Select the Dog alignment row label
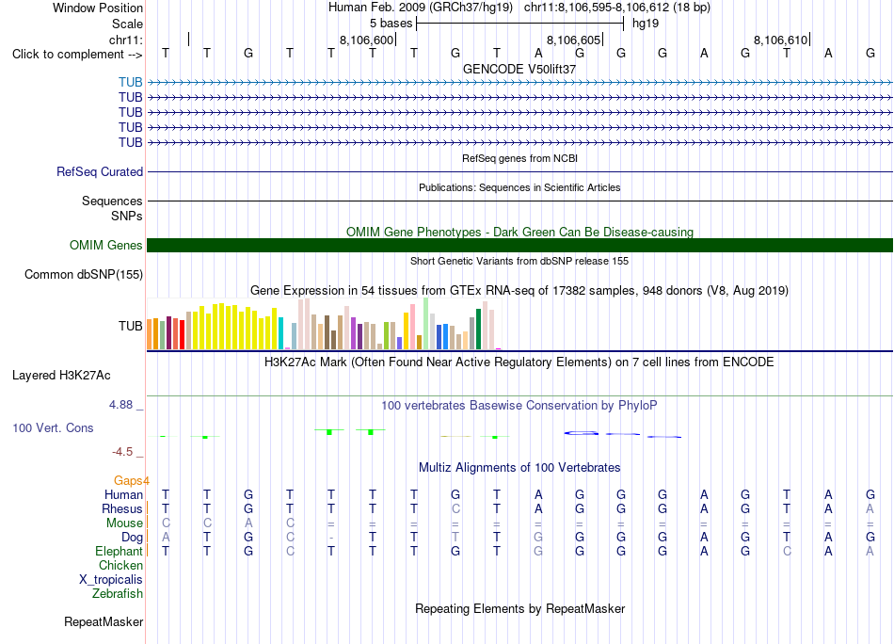This screenshot has width=894, height=644. pyautogui.click(x=133, y=538)
